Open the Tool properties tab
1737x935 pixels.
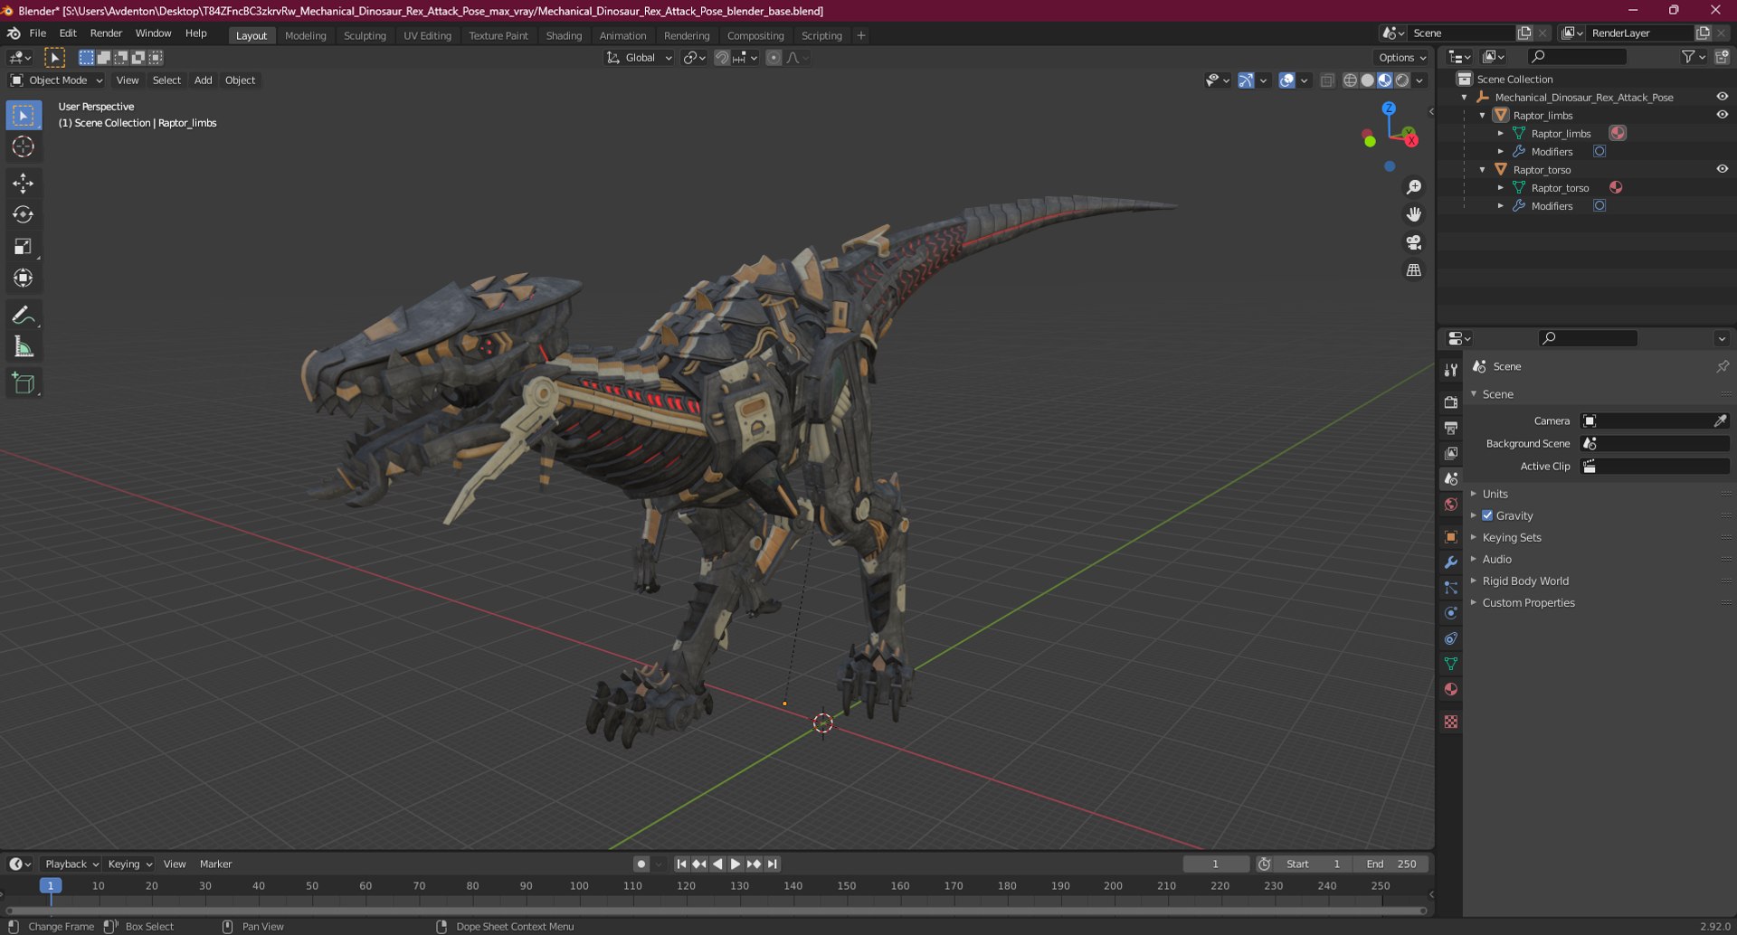point(1451,370)
